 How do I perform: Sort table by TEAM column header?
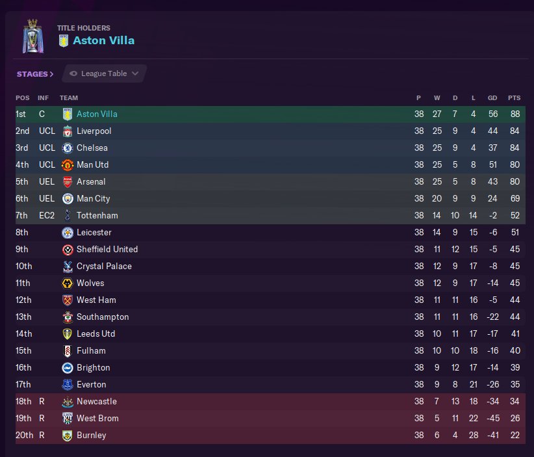coord(68,98)
